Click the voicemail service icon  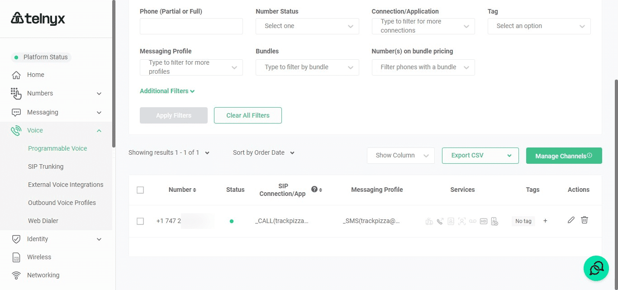pyautogui.click(x=473, y=221)
